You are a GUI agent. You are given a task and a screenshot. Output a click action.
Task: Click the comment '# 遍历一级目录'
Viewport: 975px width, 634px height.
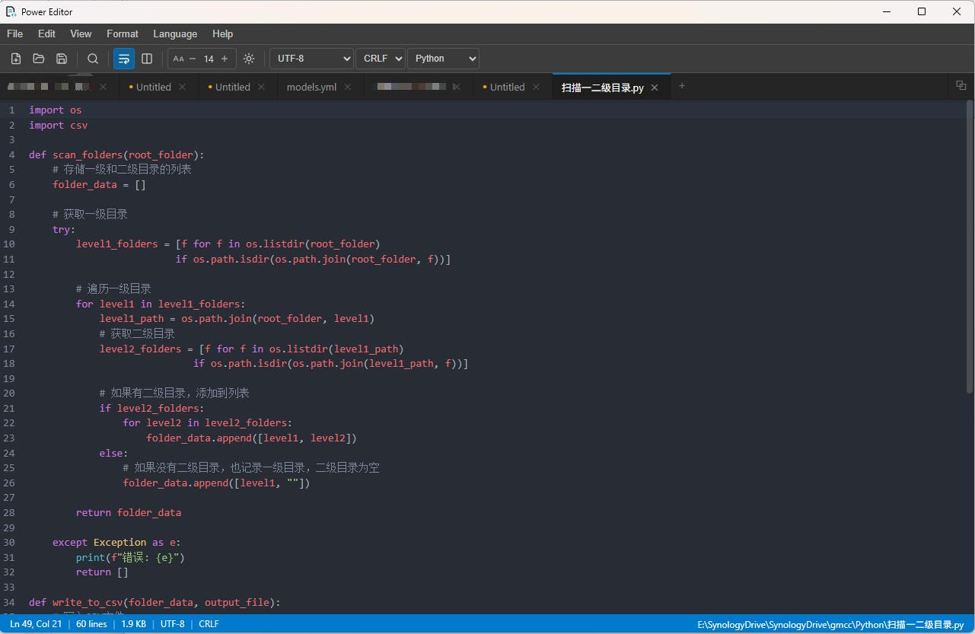click(113, 288)
